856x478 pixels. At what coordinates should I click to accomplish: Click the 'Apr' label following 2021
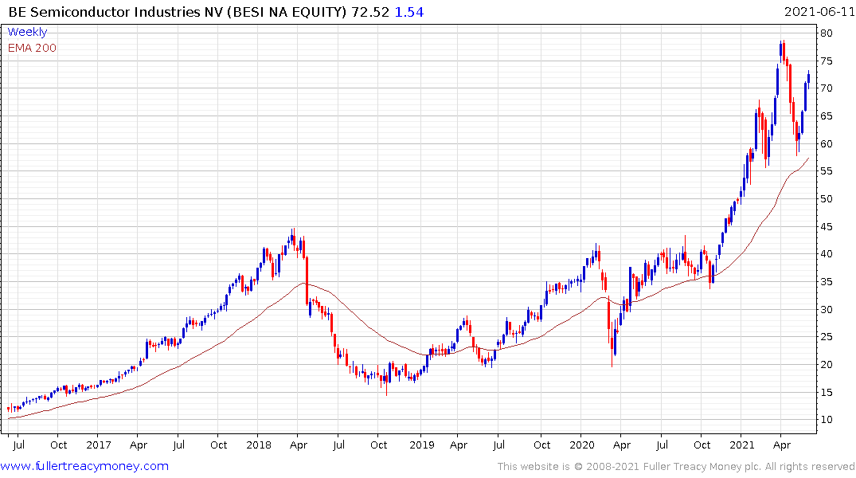(x=782, y=445)
